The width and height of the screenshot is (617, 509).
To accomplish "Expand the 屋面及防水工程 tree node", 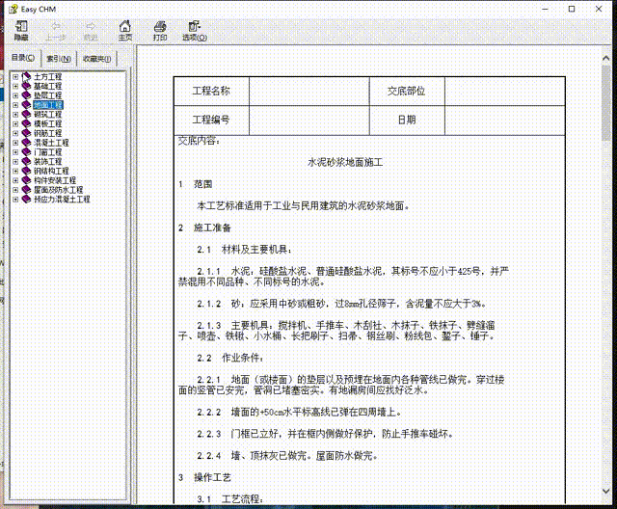I will (x=15, y=190).
